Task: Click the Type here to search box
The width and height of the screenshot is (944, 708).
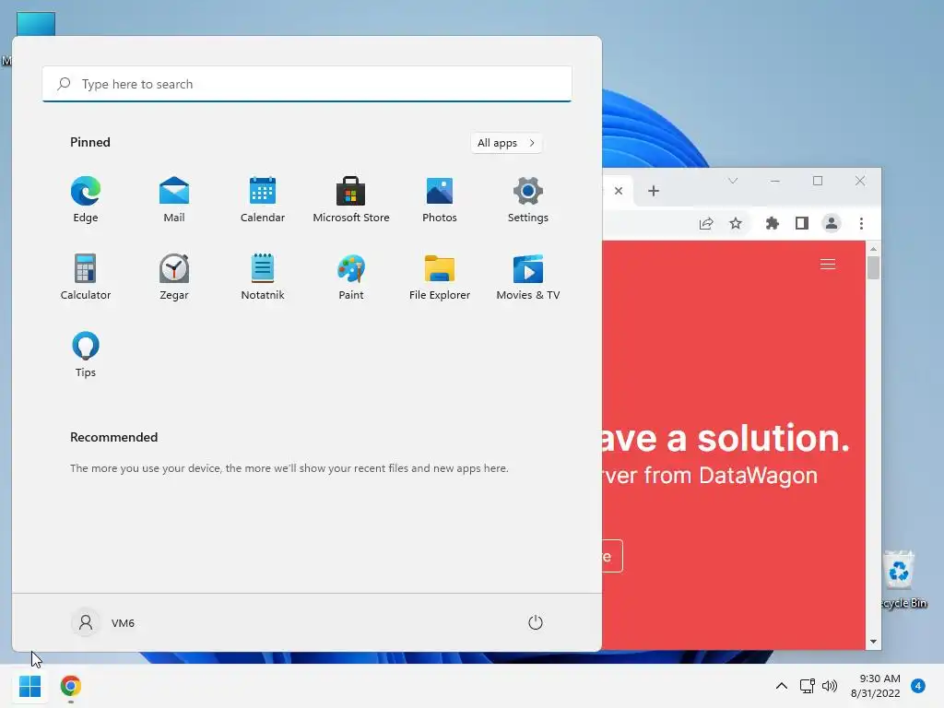Action: 307,84
